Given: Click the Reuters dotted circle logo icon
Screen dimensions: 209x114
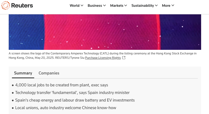Looking at the screenshot, I should [x=5, y=5].
